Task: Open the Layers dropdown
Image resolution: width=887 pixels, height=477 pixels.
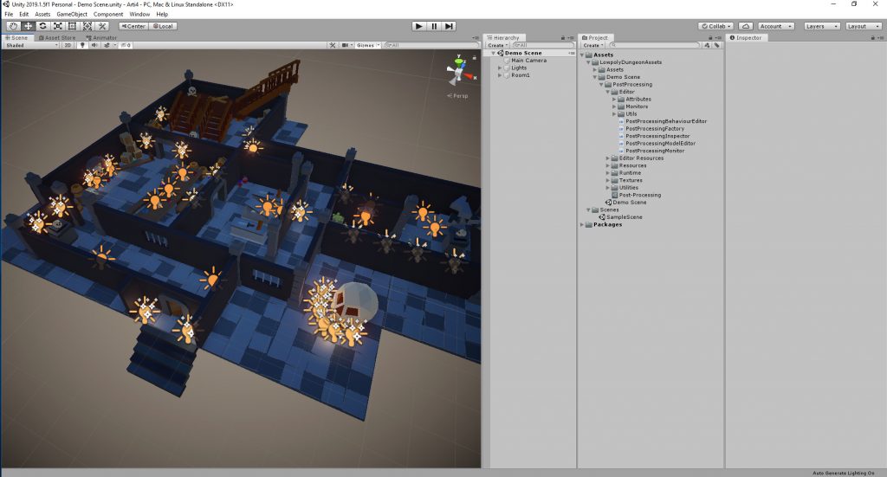Action: [x=821, y=26]
